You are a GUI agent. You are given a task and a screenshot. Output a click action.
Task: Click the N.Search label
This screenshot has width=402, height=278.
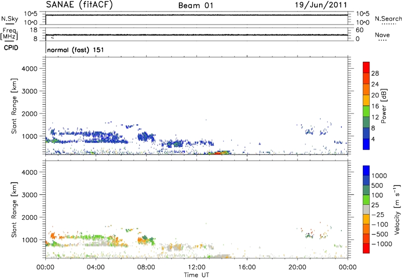pyautogui.click(x=388, y=19)
